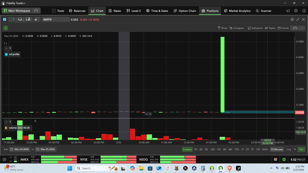Open chart settings gear icon
308x173 pixels.
tap(292, 19)
